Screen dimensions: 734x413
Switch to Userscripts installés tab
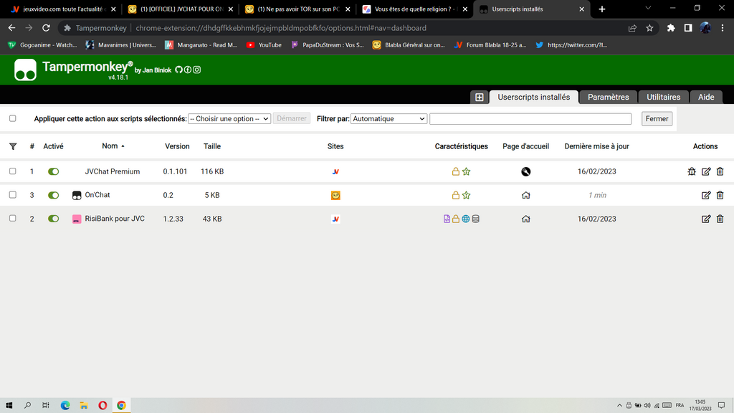pos(533,97)
